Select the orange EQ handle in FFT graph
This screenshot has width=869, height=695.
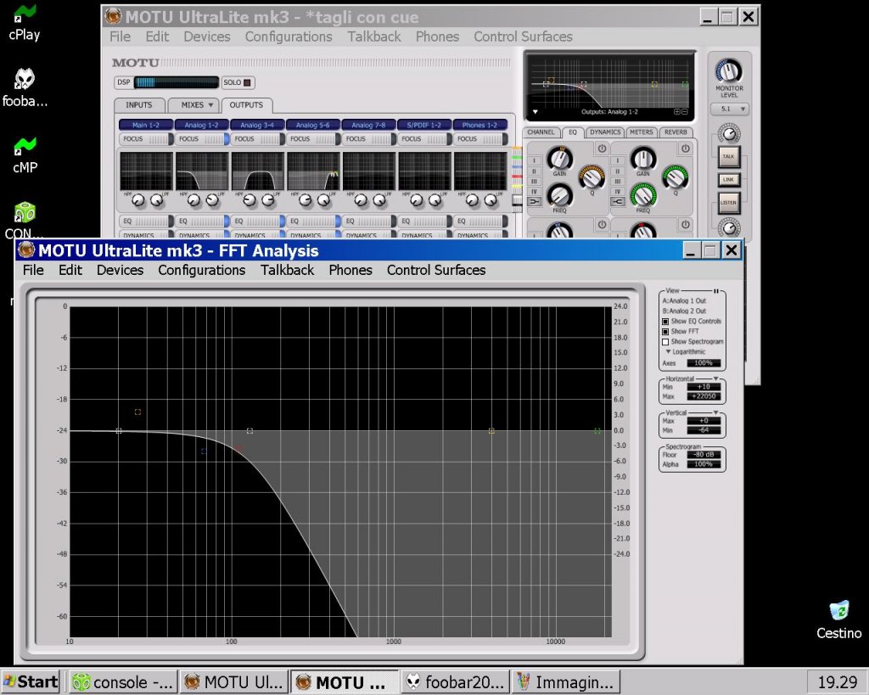pyautogui.click(x=138, y=412)
